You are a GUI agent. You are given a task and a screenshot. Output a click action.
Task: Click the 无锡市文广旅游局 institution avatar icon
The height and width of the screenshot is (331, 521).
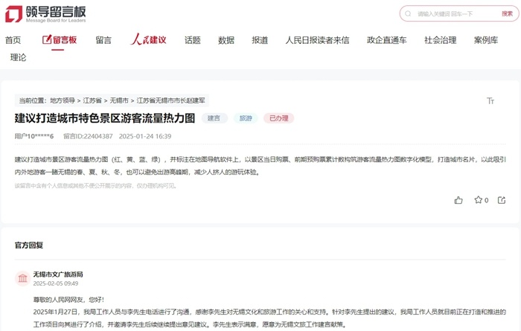[22, 278]
